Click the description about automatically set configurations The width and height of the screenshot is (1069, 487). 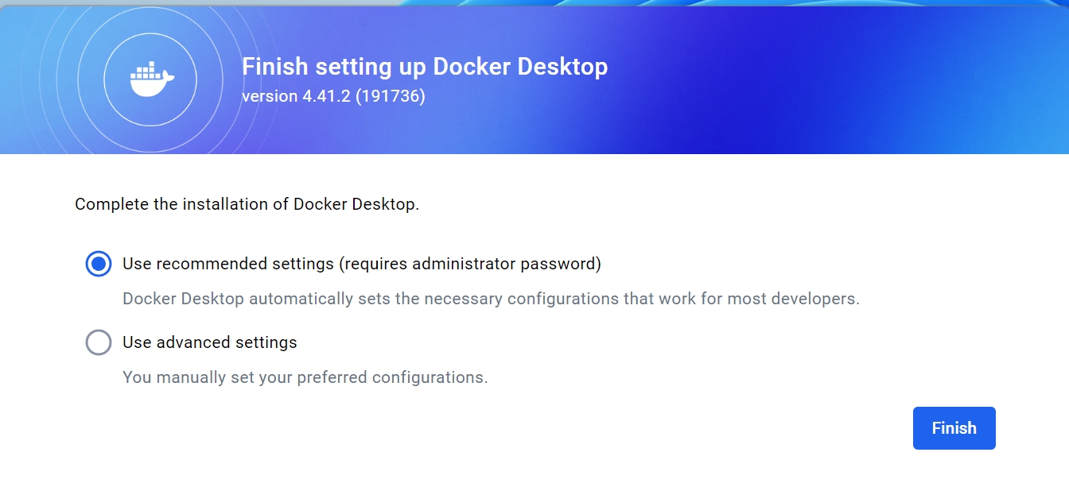(x=491, y=300)
